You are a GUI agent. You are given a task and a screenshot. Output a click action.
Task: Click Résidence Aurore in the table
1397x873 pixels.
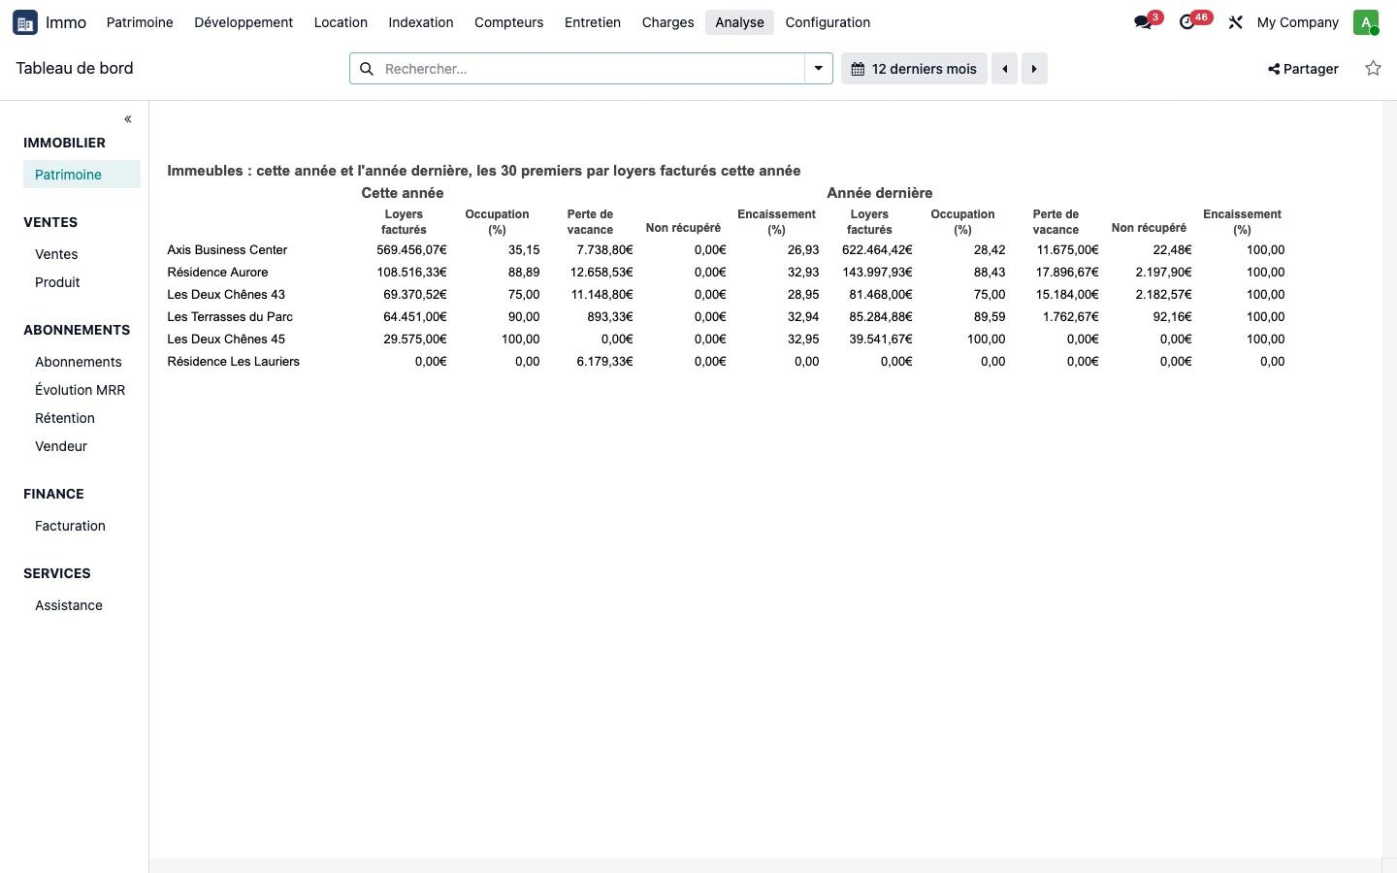217,273
